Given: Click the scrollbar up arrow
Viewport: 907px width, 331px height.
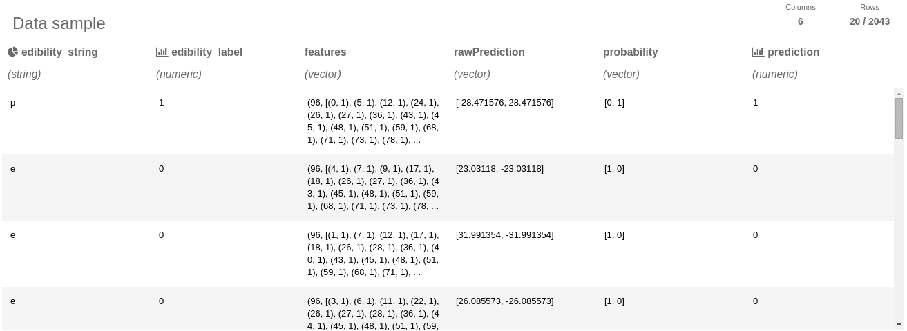Looking at the screenshot, I should point(899,94).
